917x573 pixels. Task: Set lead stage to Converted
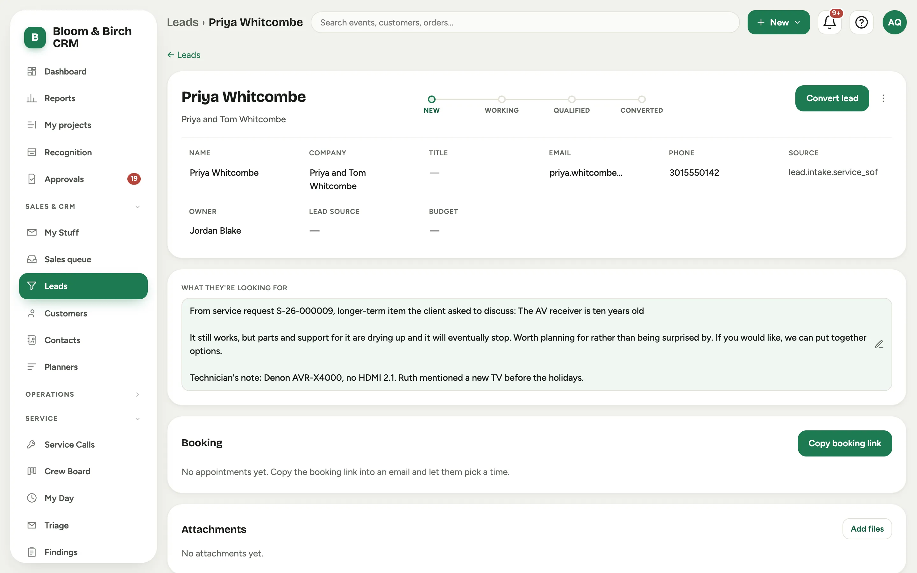point(642,104)
